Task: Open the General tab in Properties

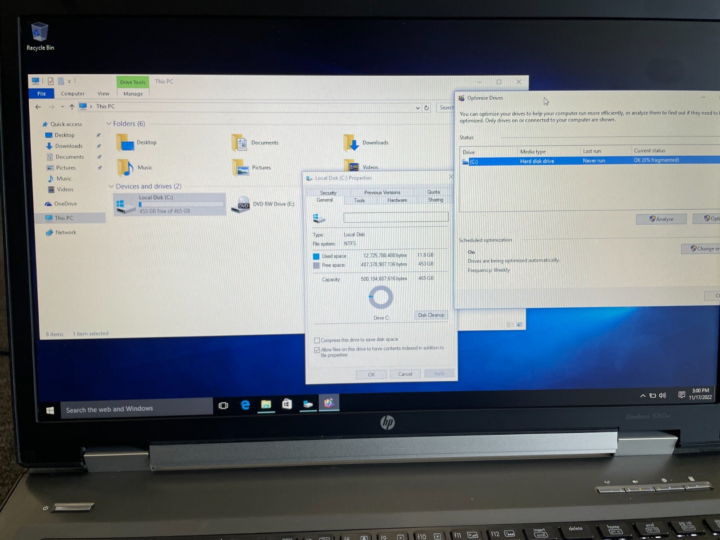Action: (324, 200)
